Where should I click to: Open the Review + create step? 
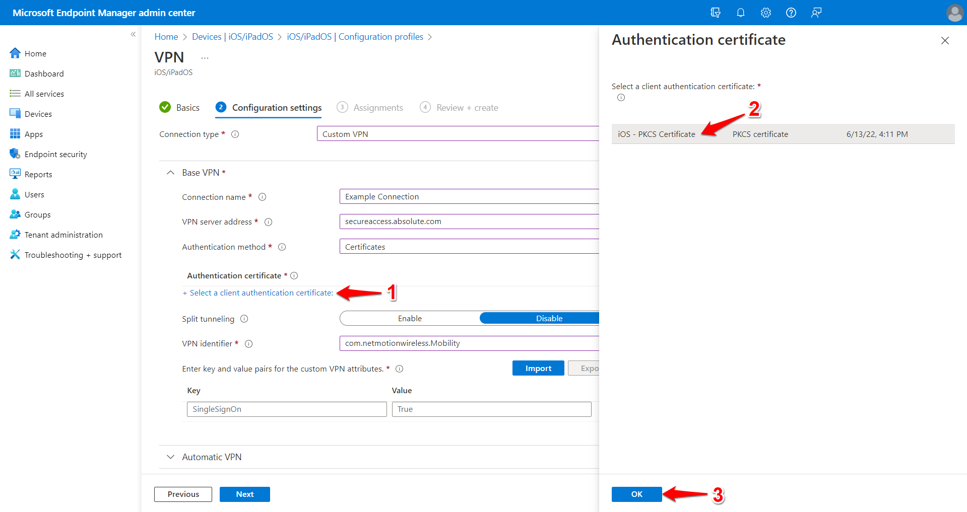(467, 107)
